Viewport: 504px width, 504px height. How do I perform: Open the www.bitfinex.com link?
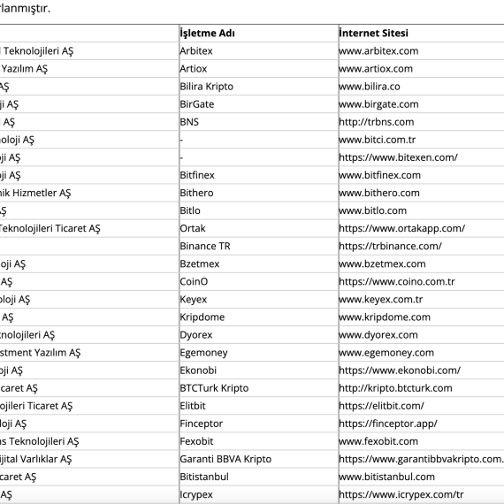(380, 175)
